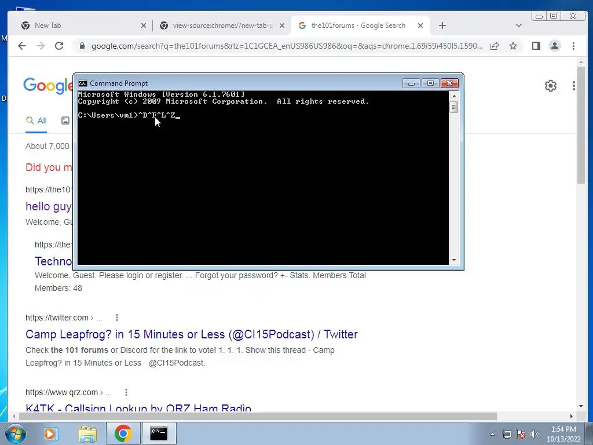Open Chrome three-dot menu
The width and height of the screenshot is (593, 445).
tap(573, 46)
